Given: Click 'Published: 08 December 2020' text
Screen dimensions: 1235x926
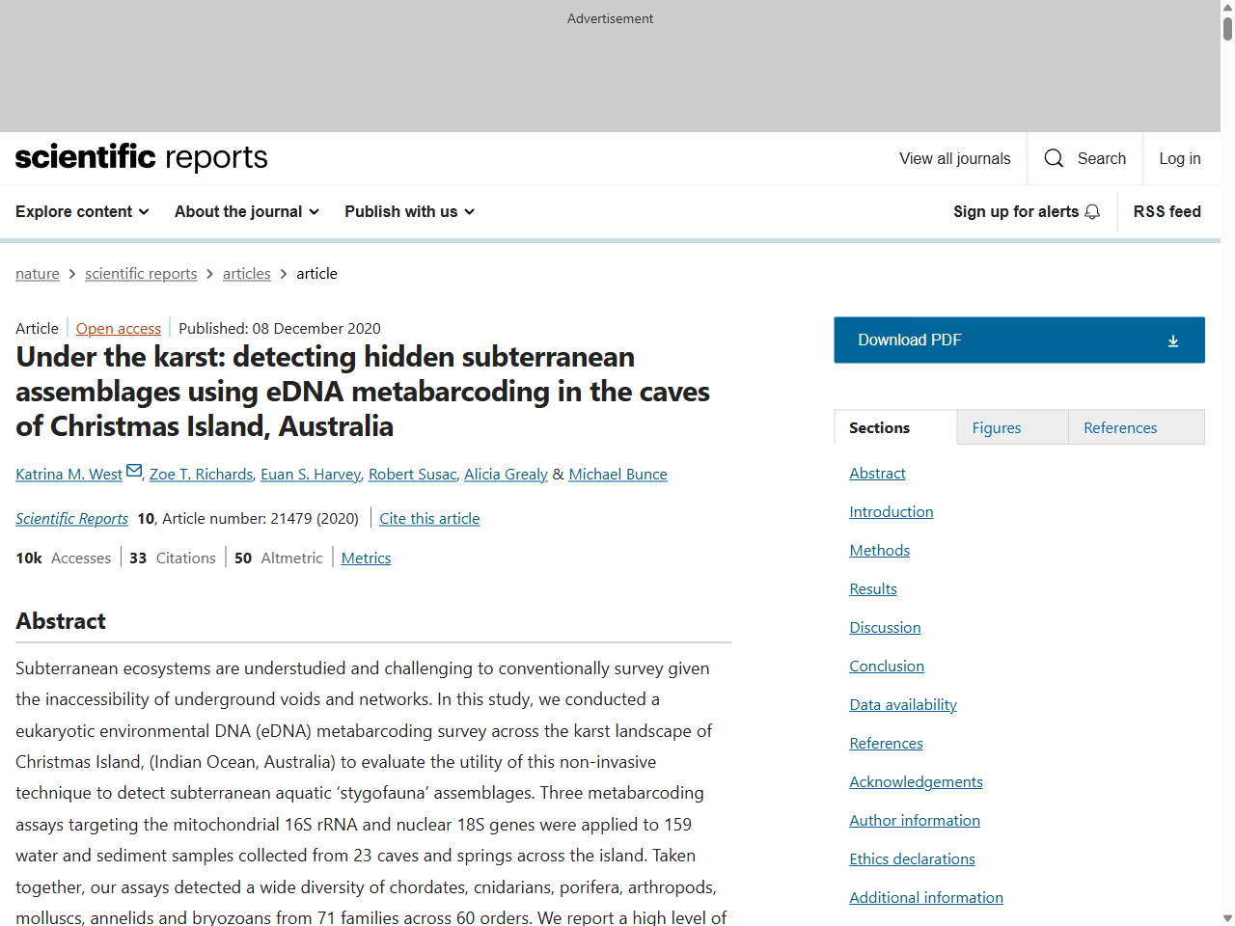Looking at the screenshot, I should click(280, 329).
